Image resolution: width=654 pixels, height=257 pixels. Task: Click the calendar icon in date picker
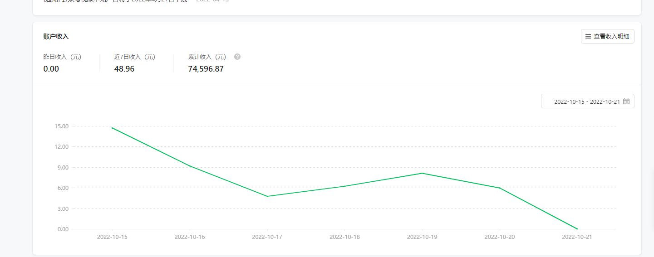coord(626,102)
